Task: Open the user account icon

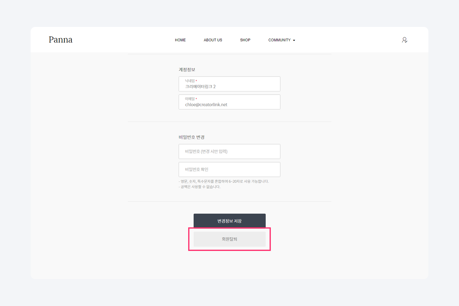Action: [x=404, y=40]
